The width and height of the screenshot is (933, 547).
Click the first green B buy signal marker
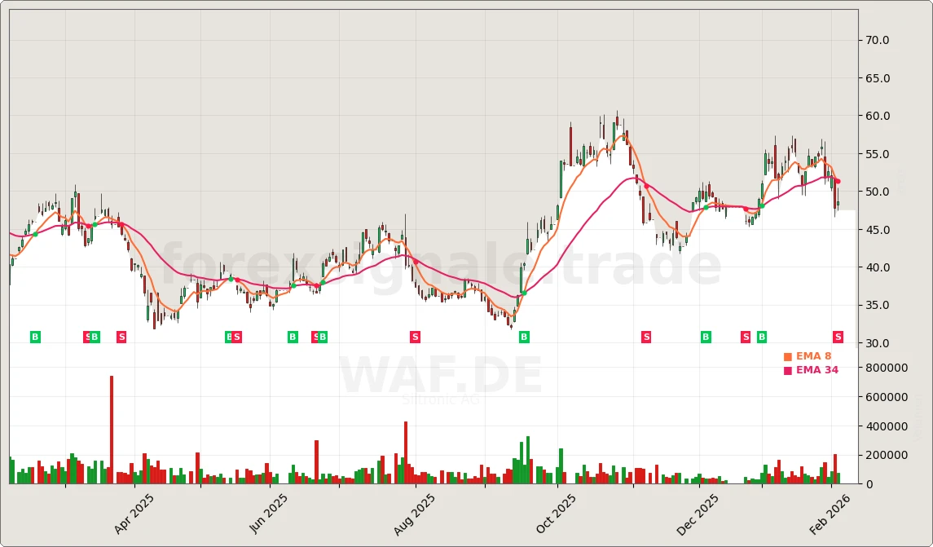35,336
